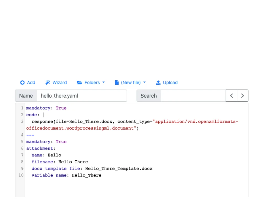Image resolution: width=261 pixels, height=219 pixels.
Task: Click the Add plus-circle icon
Action: click(22, 83)
